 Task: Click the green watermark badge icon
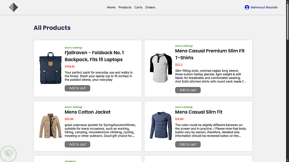click(8, 154)
